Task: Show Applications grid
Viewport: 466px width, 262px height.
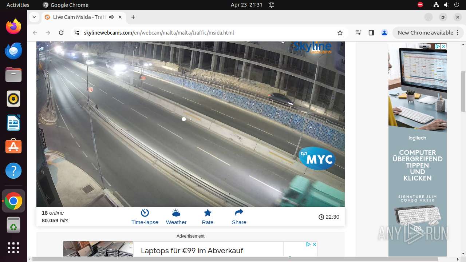Action: [13, 248]
